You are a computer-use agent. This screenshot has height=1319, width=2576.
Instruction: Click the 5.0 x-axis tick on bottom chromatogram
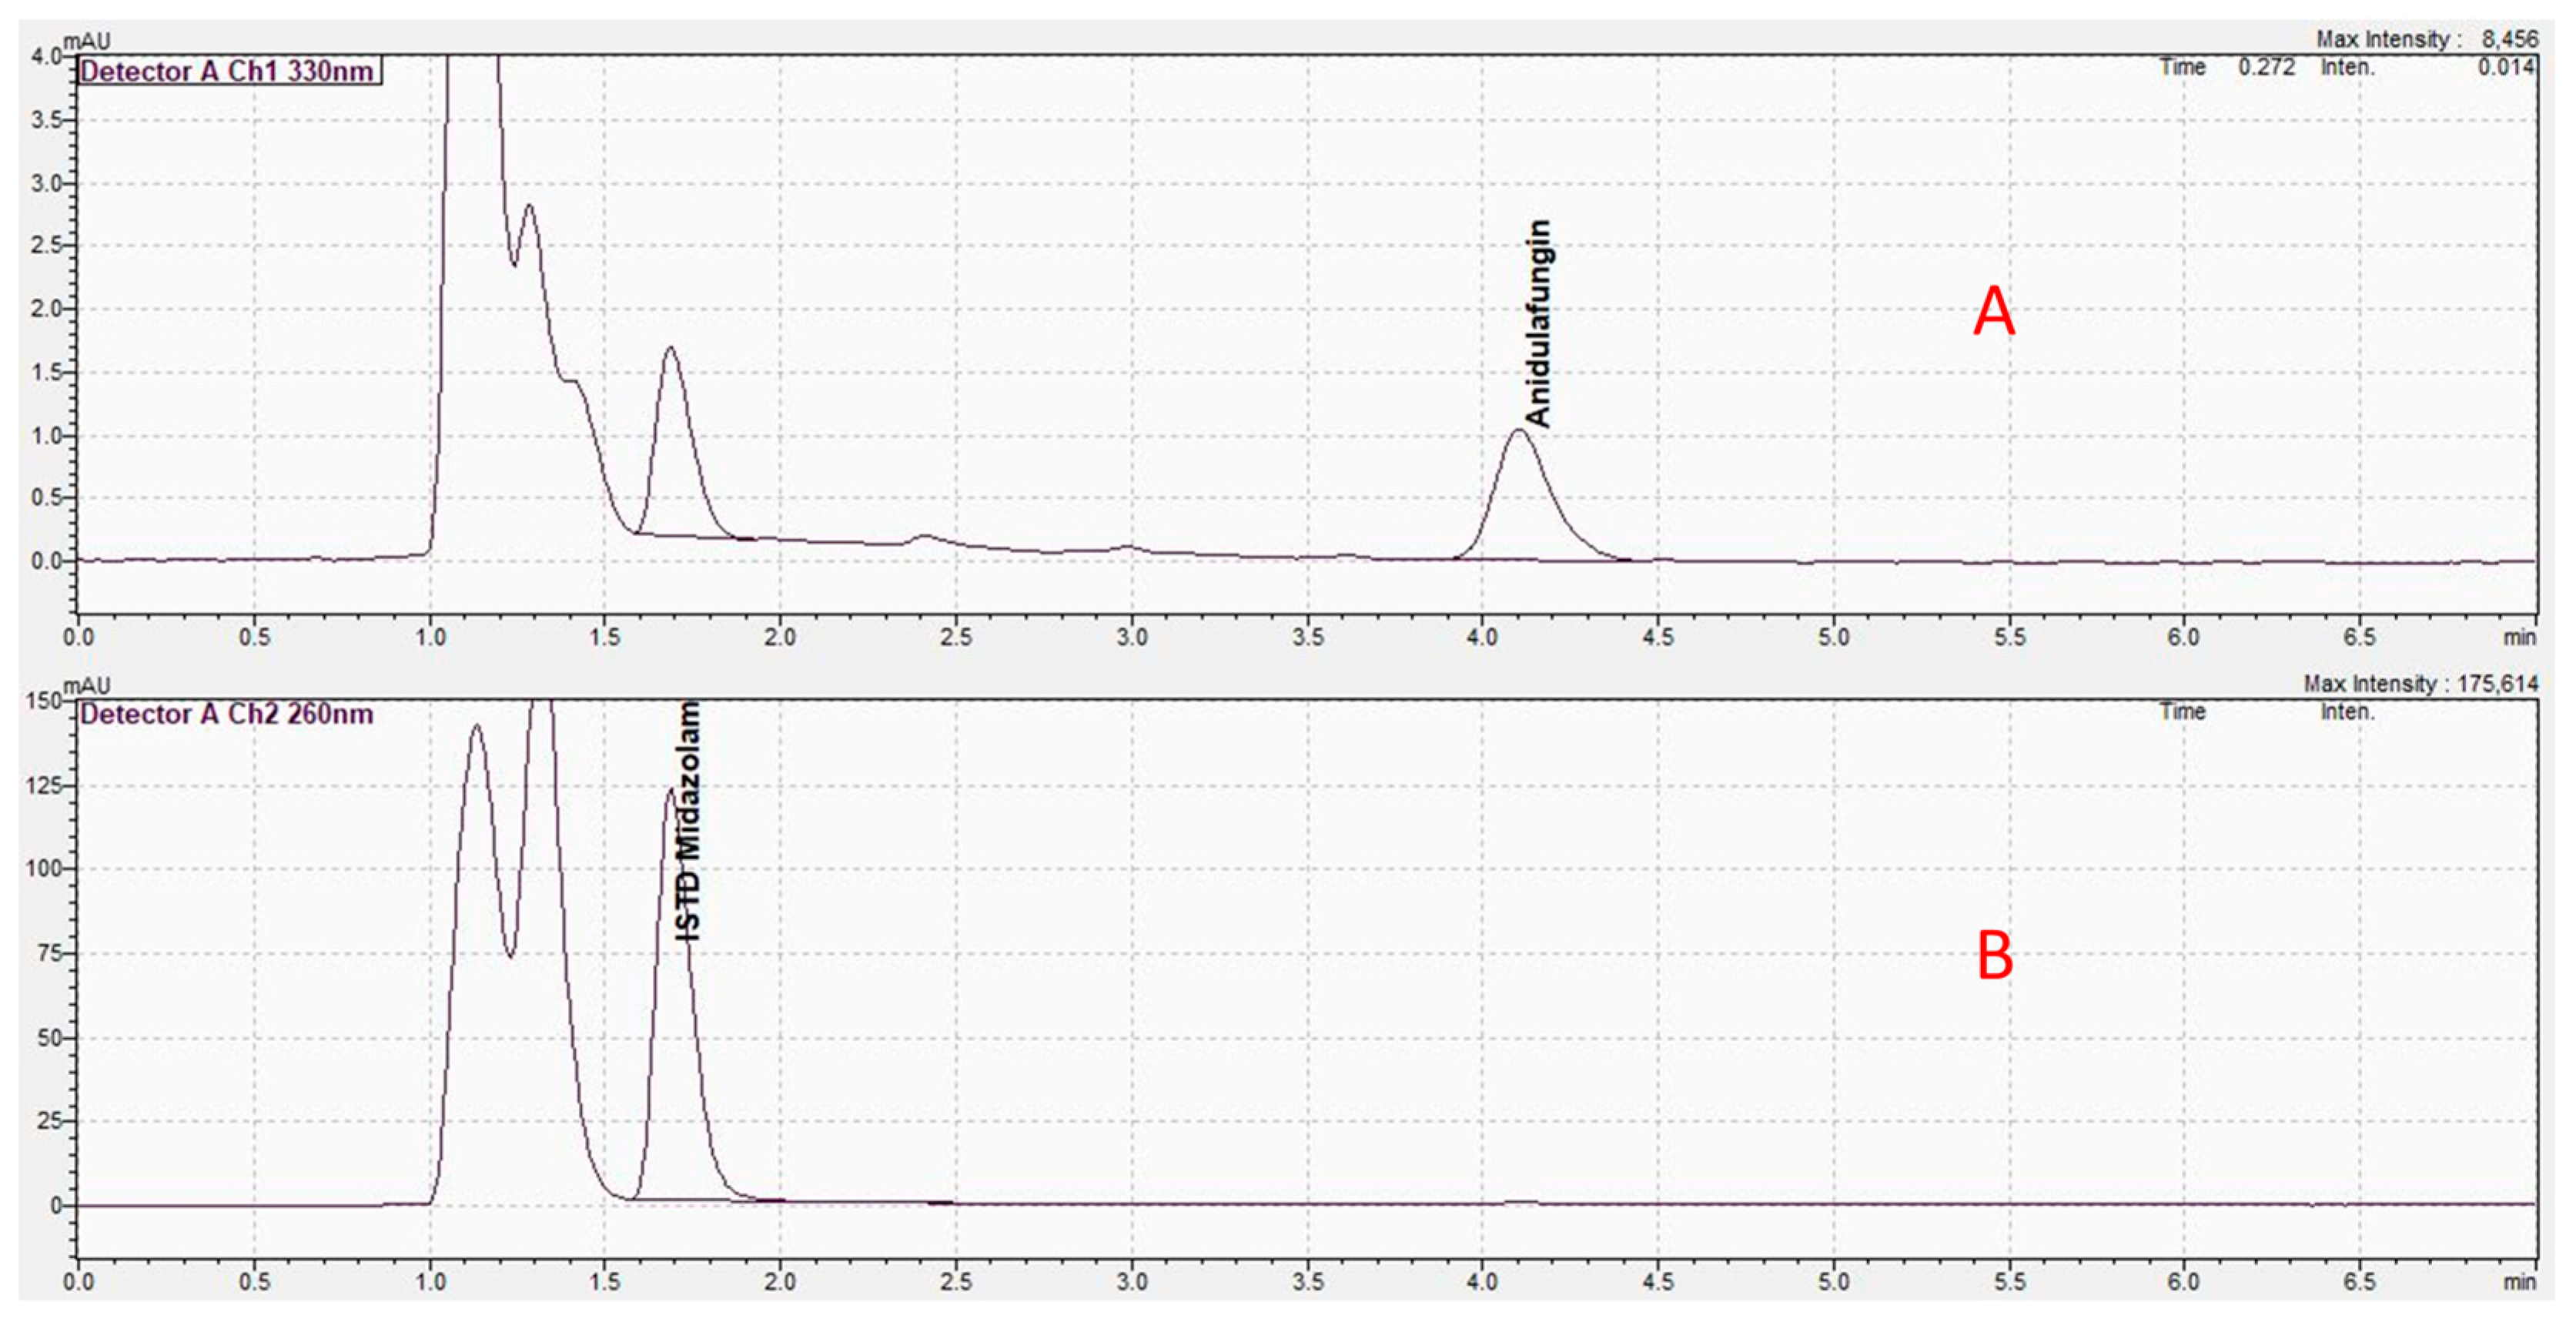[1833, 1281]
